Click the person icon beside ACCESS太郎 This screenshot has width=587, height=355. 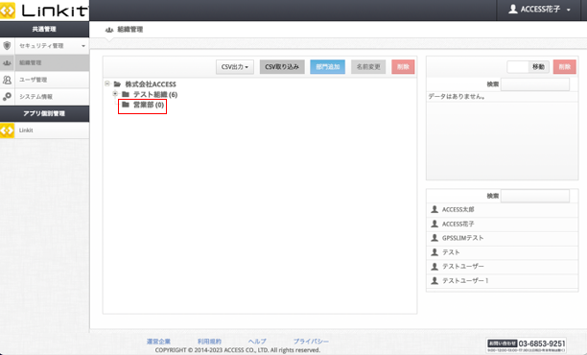[434, 209]
